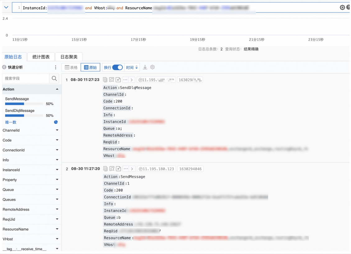Expand Queue field
Screen dimensions: 351x254
(57, 189)
